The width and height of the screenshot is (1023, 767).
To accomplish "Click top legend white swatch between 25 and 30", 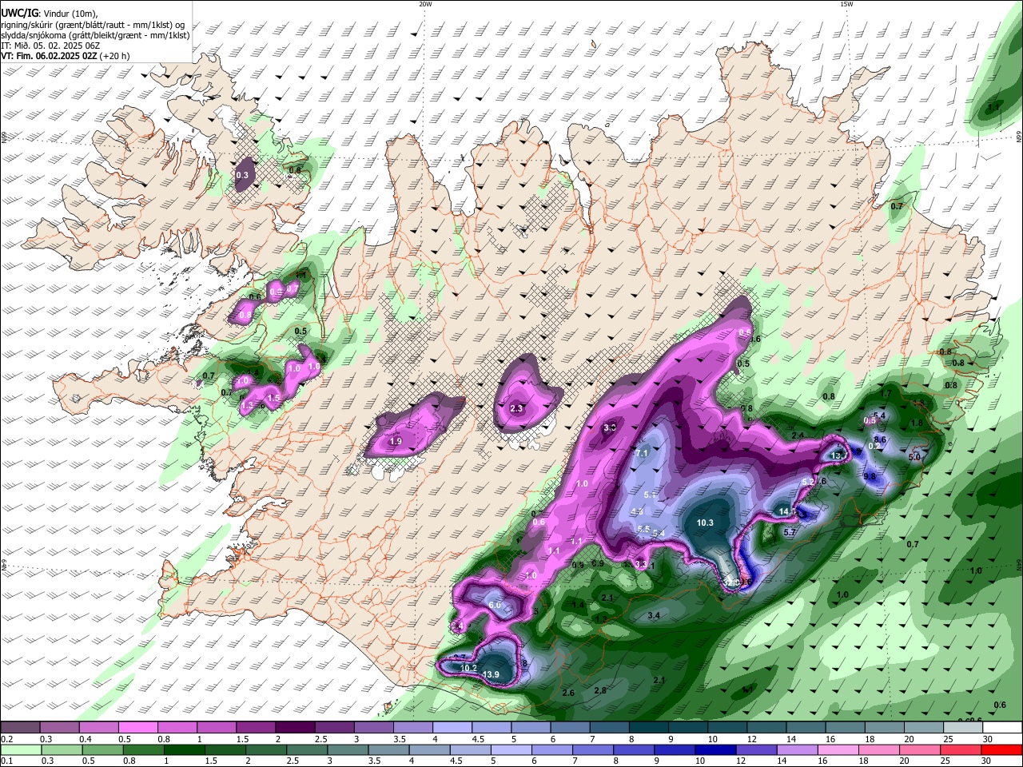I will [963, 727].
